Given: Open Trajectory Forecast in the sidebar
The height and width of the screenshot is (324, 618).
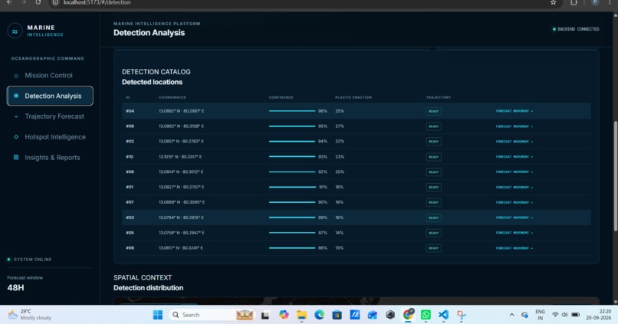Looking at the screenshot, I should pyautogui.click(x=50, y=116).
